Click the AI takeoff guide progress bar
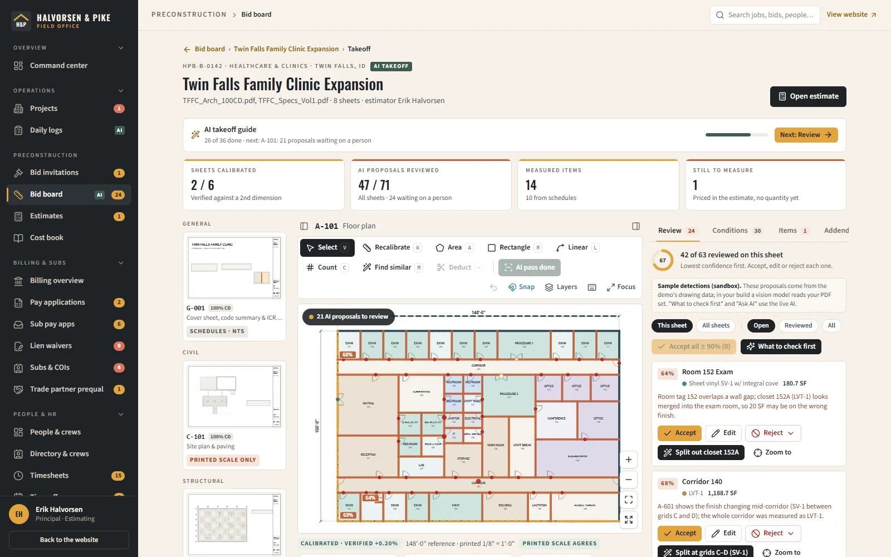This screenshot has width=891, height=557. (736, 135)
